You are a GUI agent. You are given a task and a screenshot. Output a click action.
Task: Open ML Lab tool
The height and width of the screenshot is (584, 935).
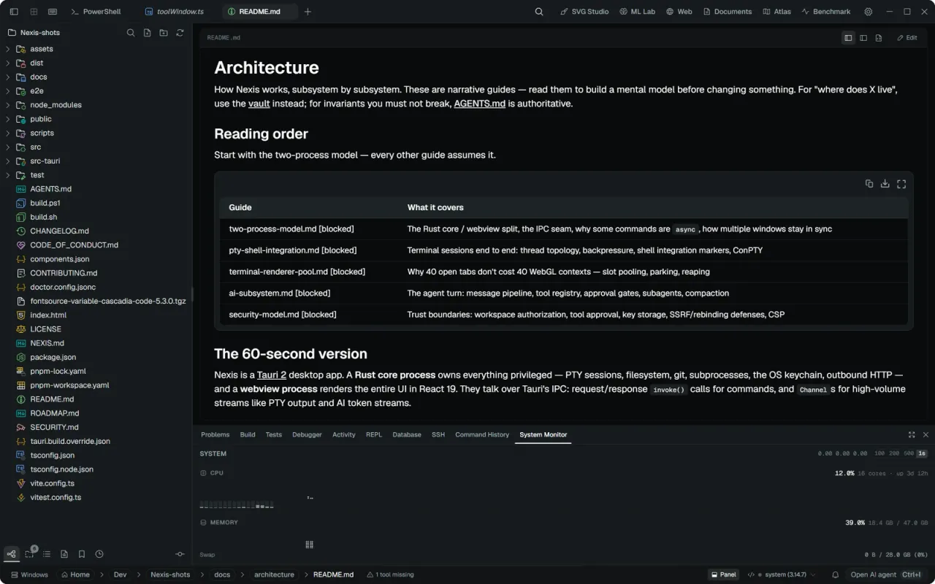[x=638, y=12]
